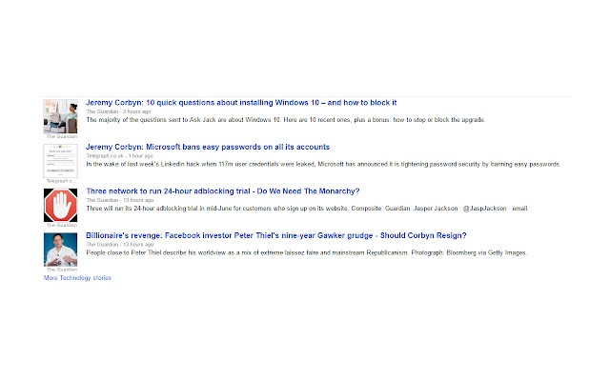The image size is (610, 381).
Task: Click snippet mentioning Jasper Jackson email
Action: [x=307, y=209]
